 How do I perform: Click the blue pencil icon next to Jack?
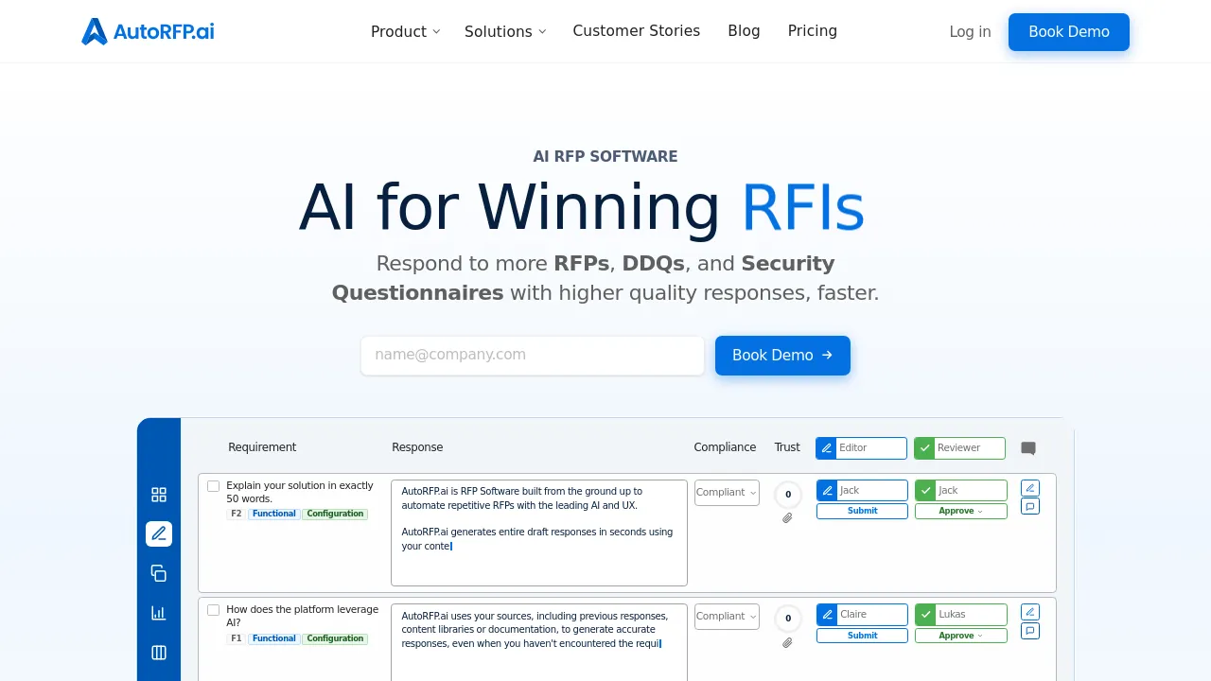827,491
